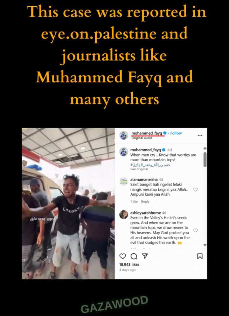Open the Original audio link
Screen dimensions: 229x316
pyautogui.click(x=142, y=138)
